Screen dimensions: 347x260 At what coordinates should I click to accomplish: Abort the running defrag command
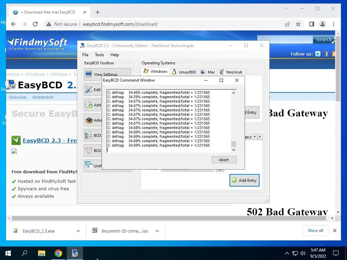pos(224,160)
